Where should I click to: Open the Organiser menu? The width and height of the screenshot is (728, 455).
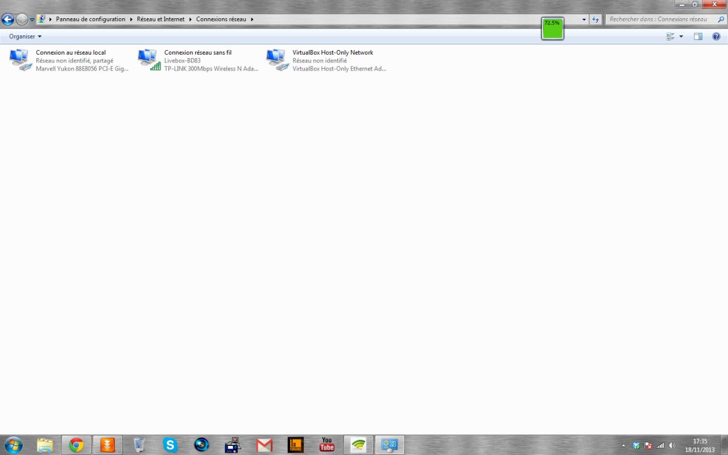point(26,36)
